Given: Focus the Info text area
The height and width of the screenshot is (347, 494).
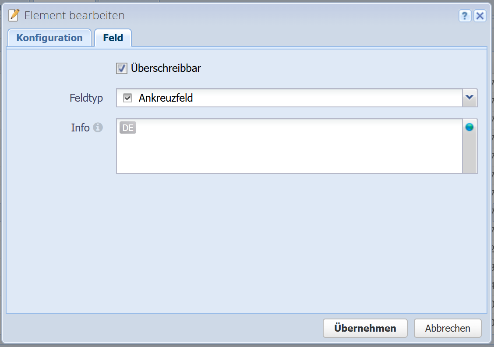Looking at the screenshot, I should pos(289,151).
